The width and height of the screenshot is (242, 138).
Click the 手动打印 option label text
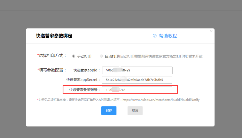(x=84, y=56)
